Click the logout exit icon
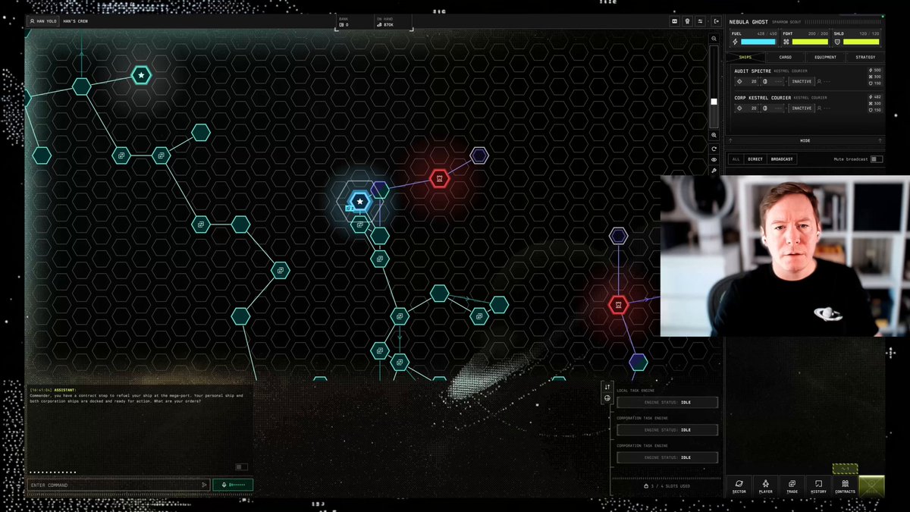910x512 pixels. pos(717,21)
